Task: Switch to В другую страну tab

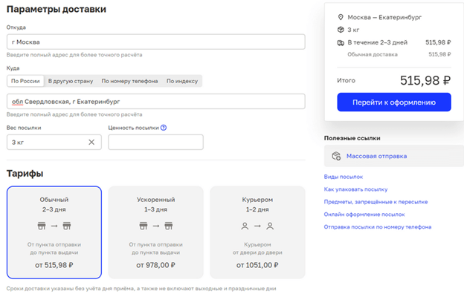Action: [x=71, y=81]
